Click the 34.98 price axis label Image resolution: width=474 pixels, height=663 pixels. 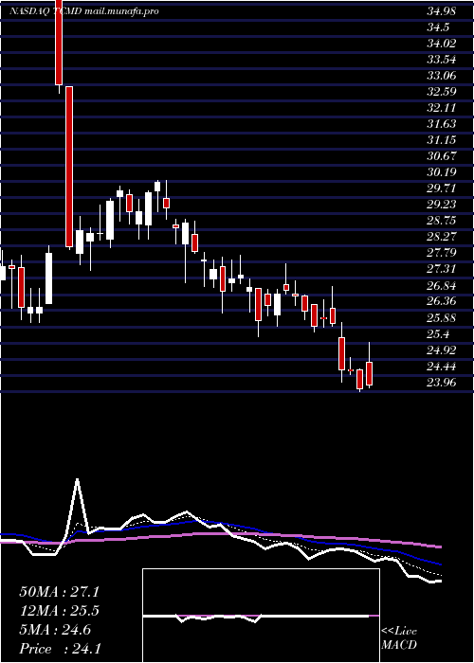(x=442, y=11)
